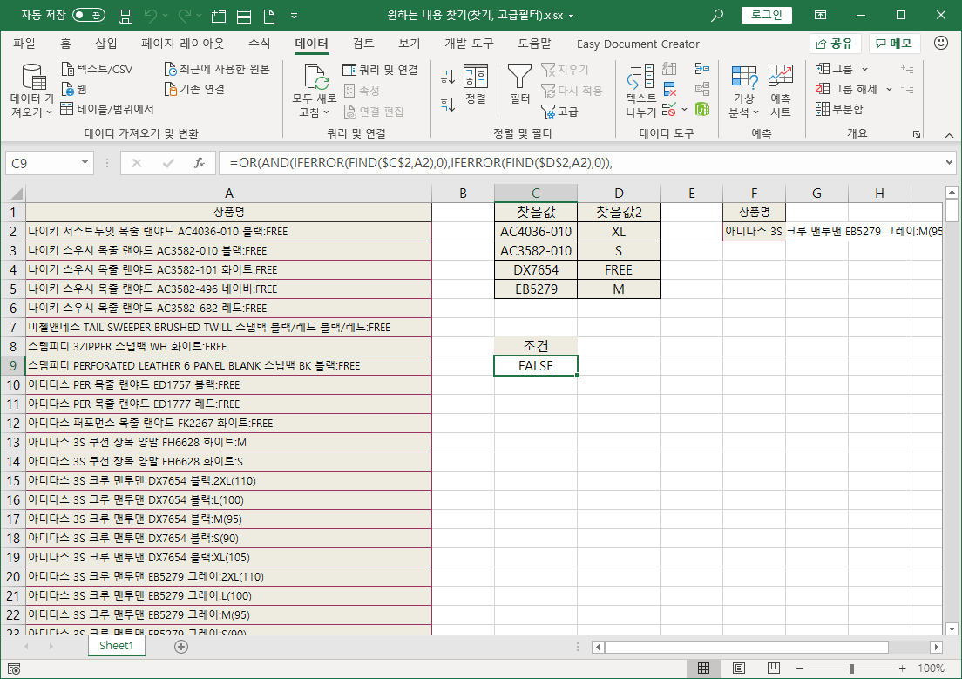Toggle the AutoSave switch

88,16
